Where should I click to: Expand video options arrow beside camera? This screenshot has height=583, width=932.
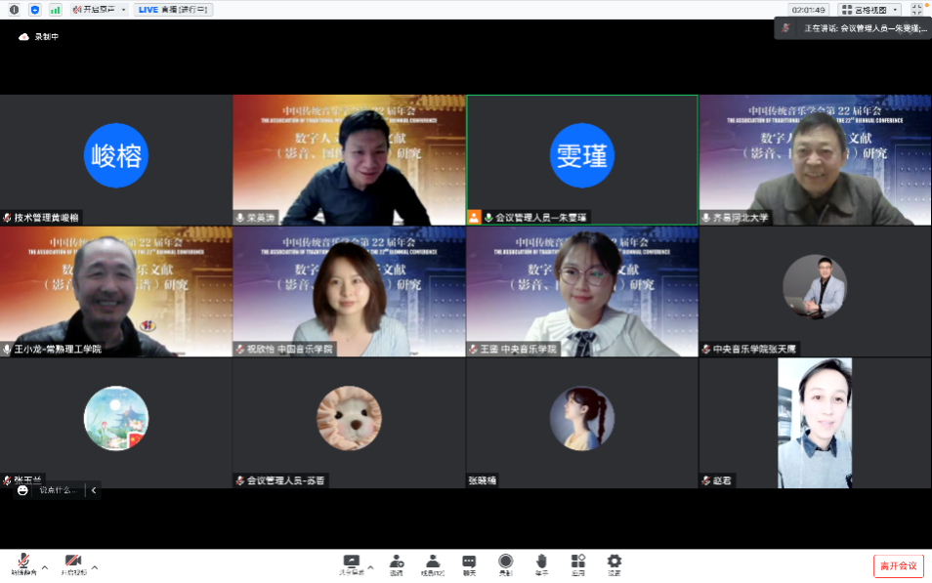tap(94, 566)
